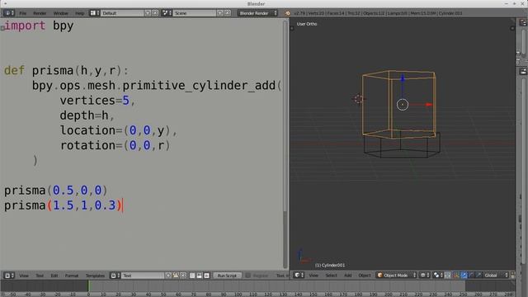This screenshot has width=528, height=297.
Task: Click the green current frame marker in timeline
Action: pyautogui.click(x=89, y=286)
